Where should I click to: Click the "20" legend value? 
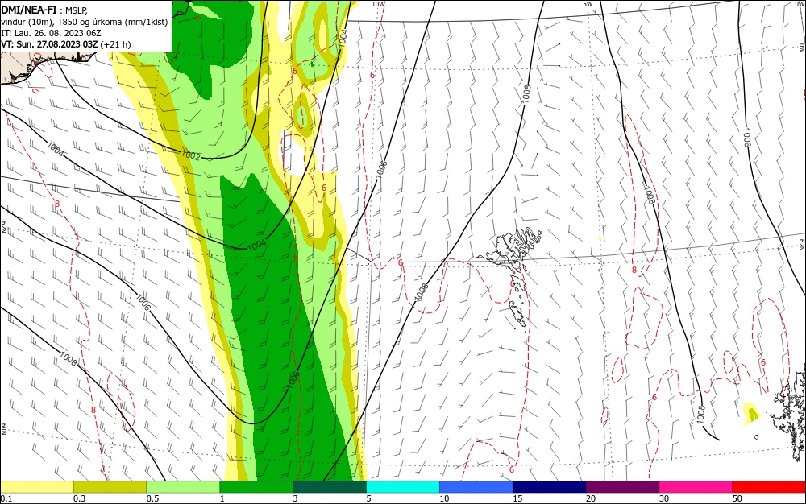click(591, 498)
